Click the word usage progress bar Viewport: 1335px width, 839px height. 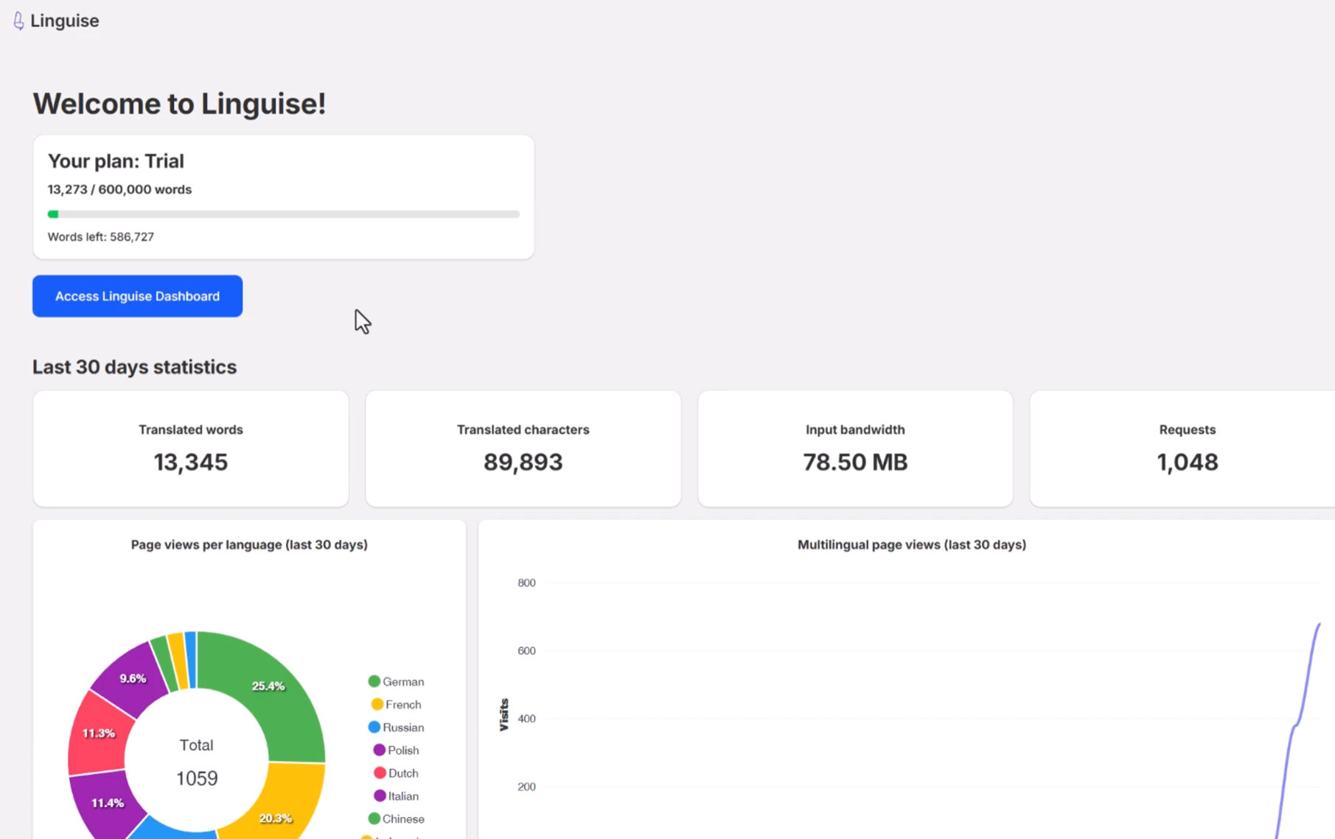pyautogui.click(x=283, y=214)
